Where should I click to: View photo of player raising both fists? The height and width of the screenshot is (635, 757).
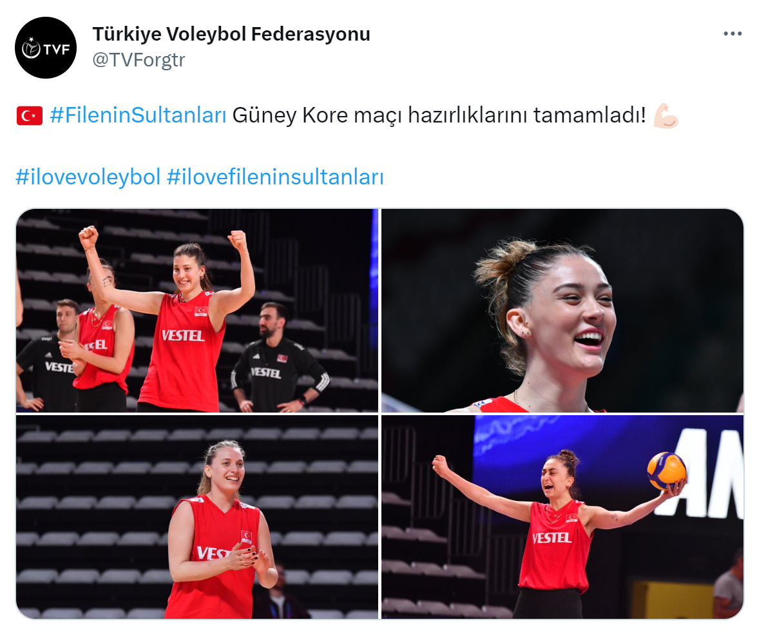tap(197, 310)
